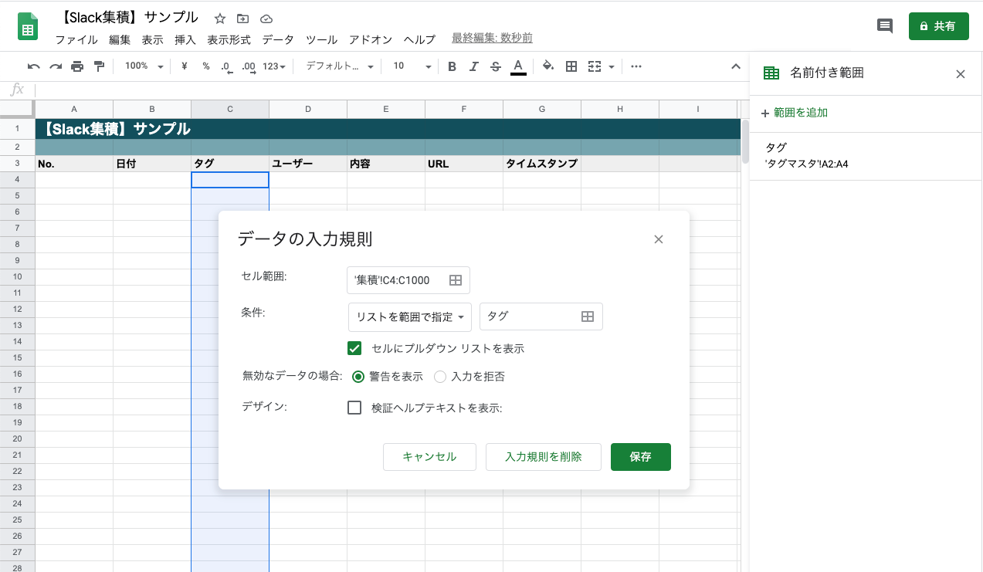Image resolution: width=983 pixels, height=572 pixels.
Task: Open the ファイル menu
Action: tap(76, 39)
